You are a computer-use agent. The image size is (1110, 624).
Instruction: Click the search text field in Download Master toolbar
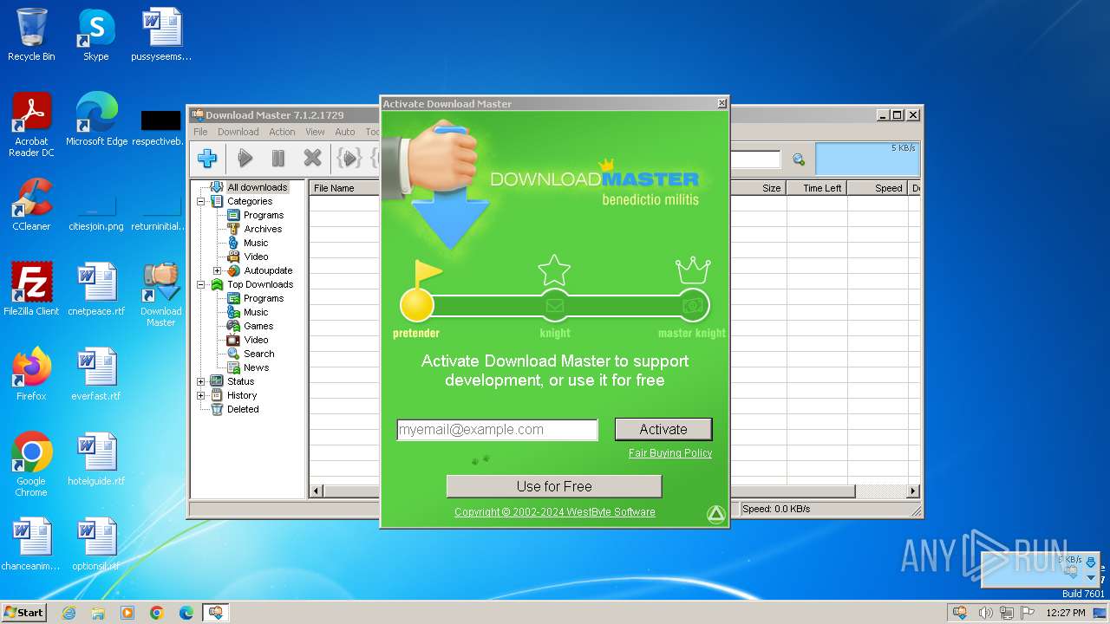[755, 159]
